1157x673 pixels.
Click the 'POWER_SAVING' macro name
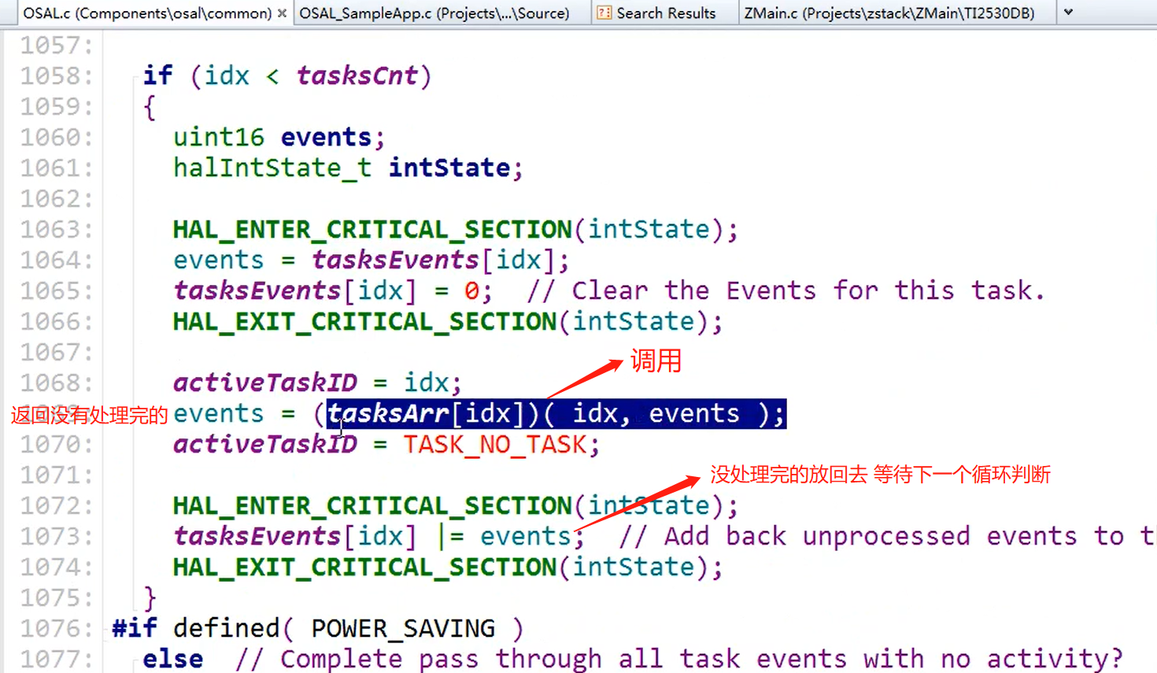(x=403, y=629)
